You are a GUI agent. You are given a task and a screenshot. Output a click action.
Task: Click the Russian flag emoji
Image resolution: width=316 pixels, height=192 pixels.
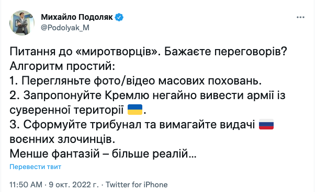pos(266,124)
